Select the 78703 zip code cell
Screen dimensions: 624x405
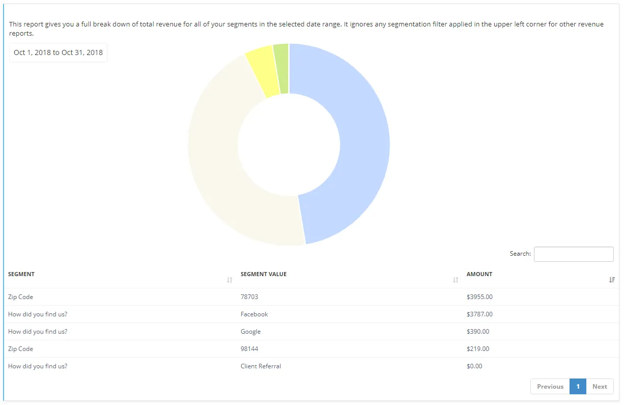[x=249, y=297]
